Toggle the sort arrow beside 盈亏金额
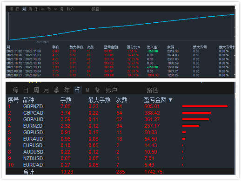The width and height of the screenshot is (241, 181). coord(170,100)
